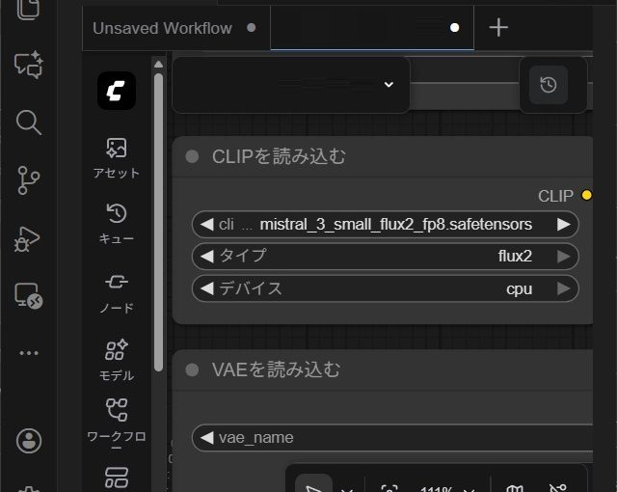Screen dimensions: 617x492
Task: Open the zoom level 111% dropdown
Action: [446, 489]
